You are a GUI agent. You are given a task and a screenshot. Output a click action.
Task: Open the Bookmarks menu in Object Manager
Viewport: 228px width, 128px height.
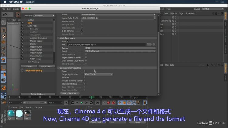tap(190, 13)
